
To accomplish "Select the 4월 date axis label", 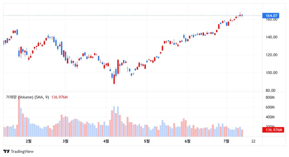I will point(106,141).
